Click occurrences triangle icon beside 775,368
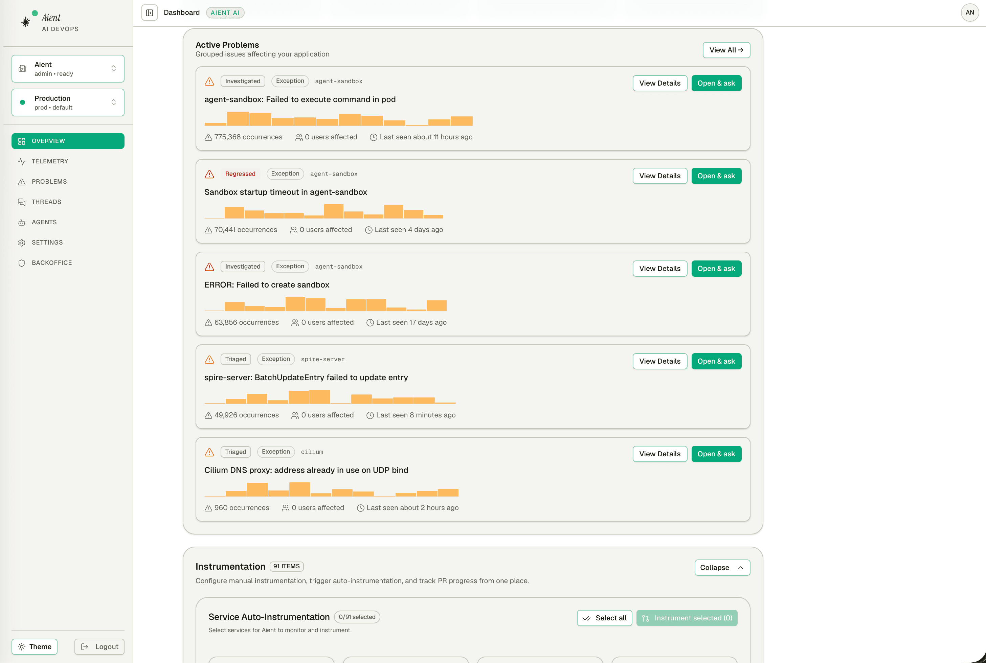Viewport: 986px width, 663px height. pyautogui.click(x=208, y=137)
